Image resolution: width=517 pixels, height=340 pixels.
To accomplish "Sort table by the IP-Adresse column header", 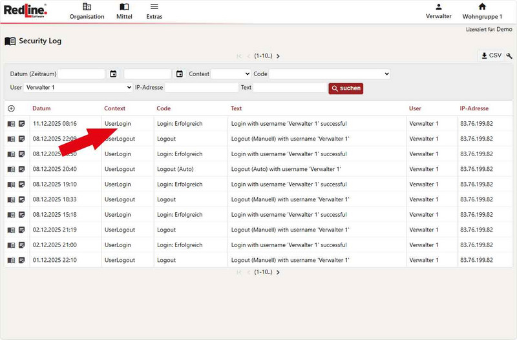I will pos(474,108).
